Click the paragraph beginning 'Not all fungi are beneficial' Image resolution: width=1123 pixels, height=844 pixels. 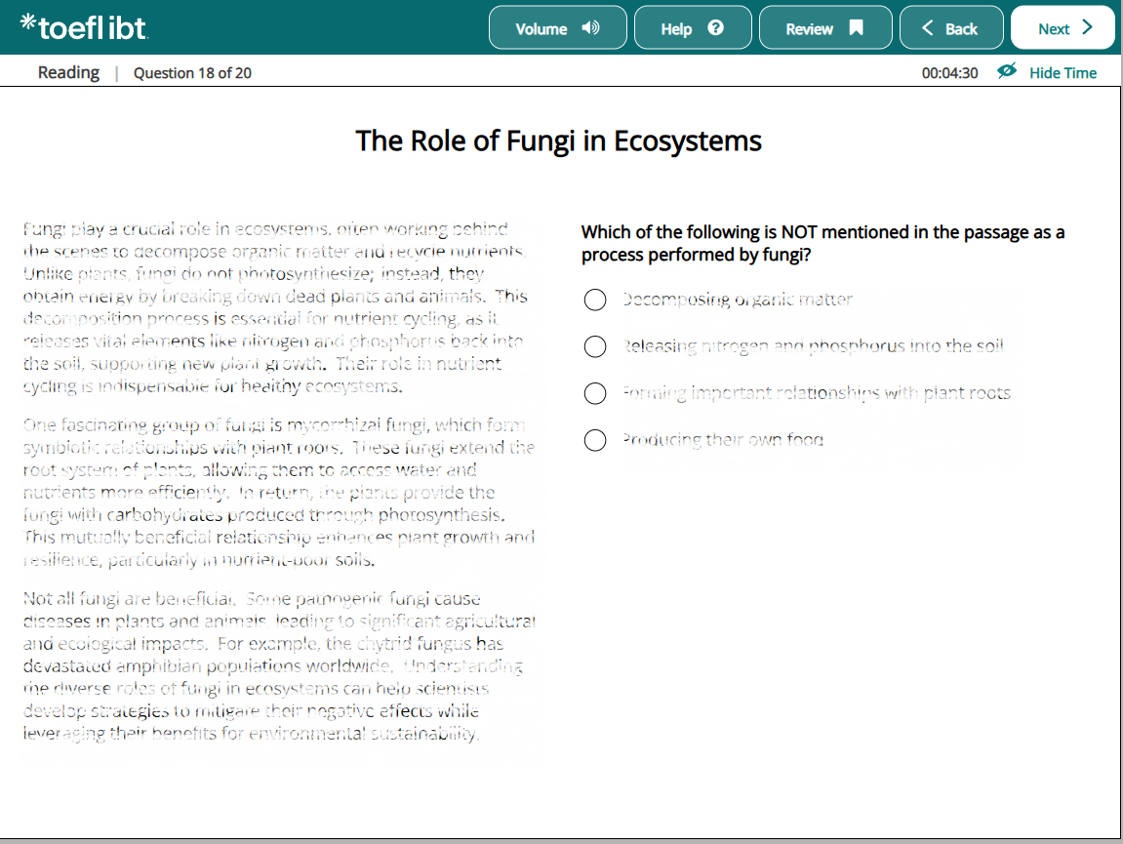click(278, 666)
